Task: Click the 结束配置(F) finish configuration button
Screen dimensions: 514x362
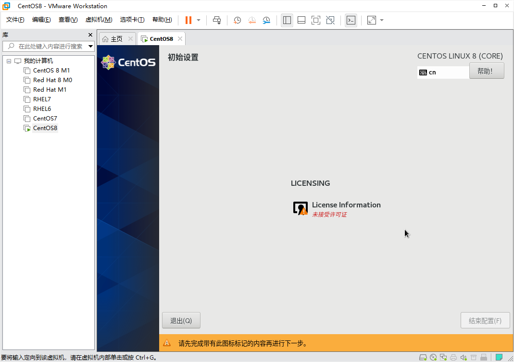Action: coord(485,320)
